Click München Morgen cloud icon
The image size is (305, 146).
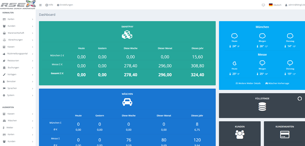[x=262, y=36]
